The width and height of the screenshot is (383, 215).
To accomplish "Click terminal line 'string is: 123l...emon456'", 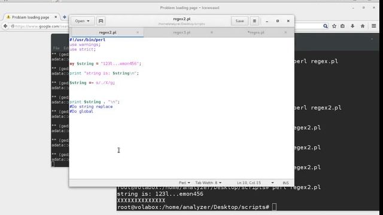I will [x=160, y=194].
